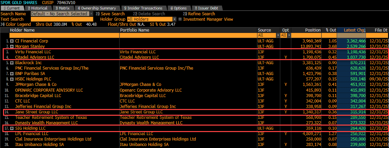Click Jane Street position value 1,340,317
Screen dimensions: 389x148
(312, 112)
